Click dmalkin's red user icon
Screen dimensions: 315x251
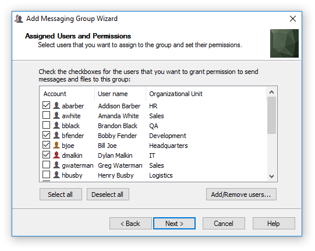56,155
